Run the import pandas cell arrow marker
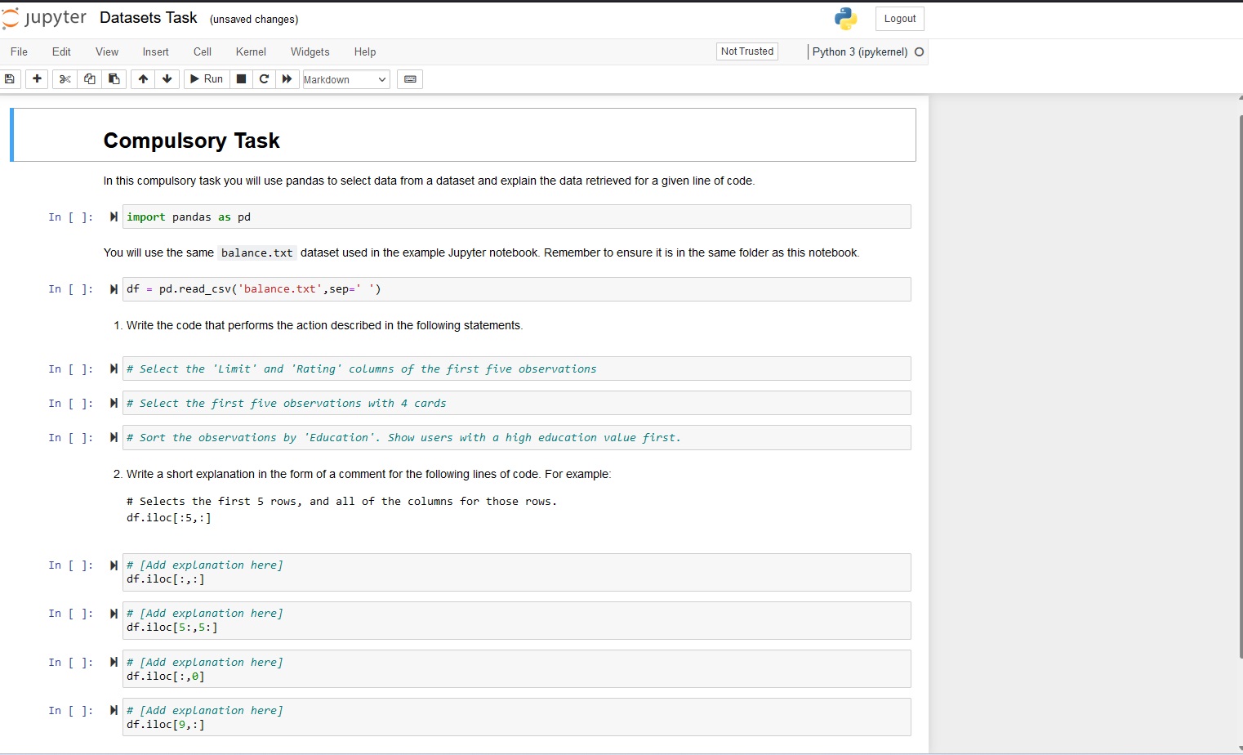The height and width of the screenshot is (755, 1243). pyautogui.click(x=114, y=217)
